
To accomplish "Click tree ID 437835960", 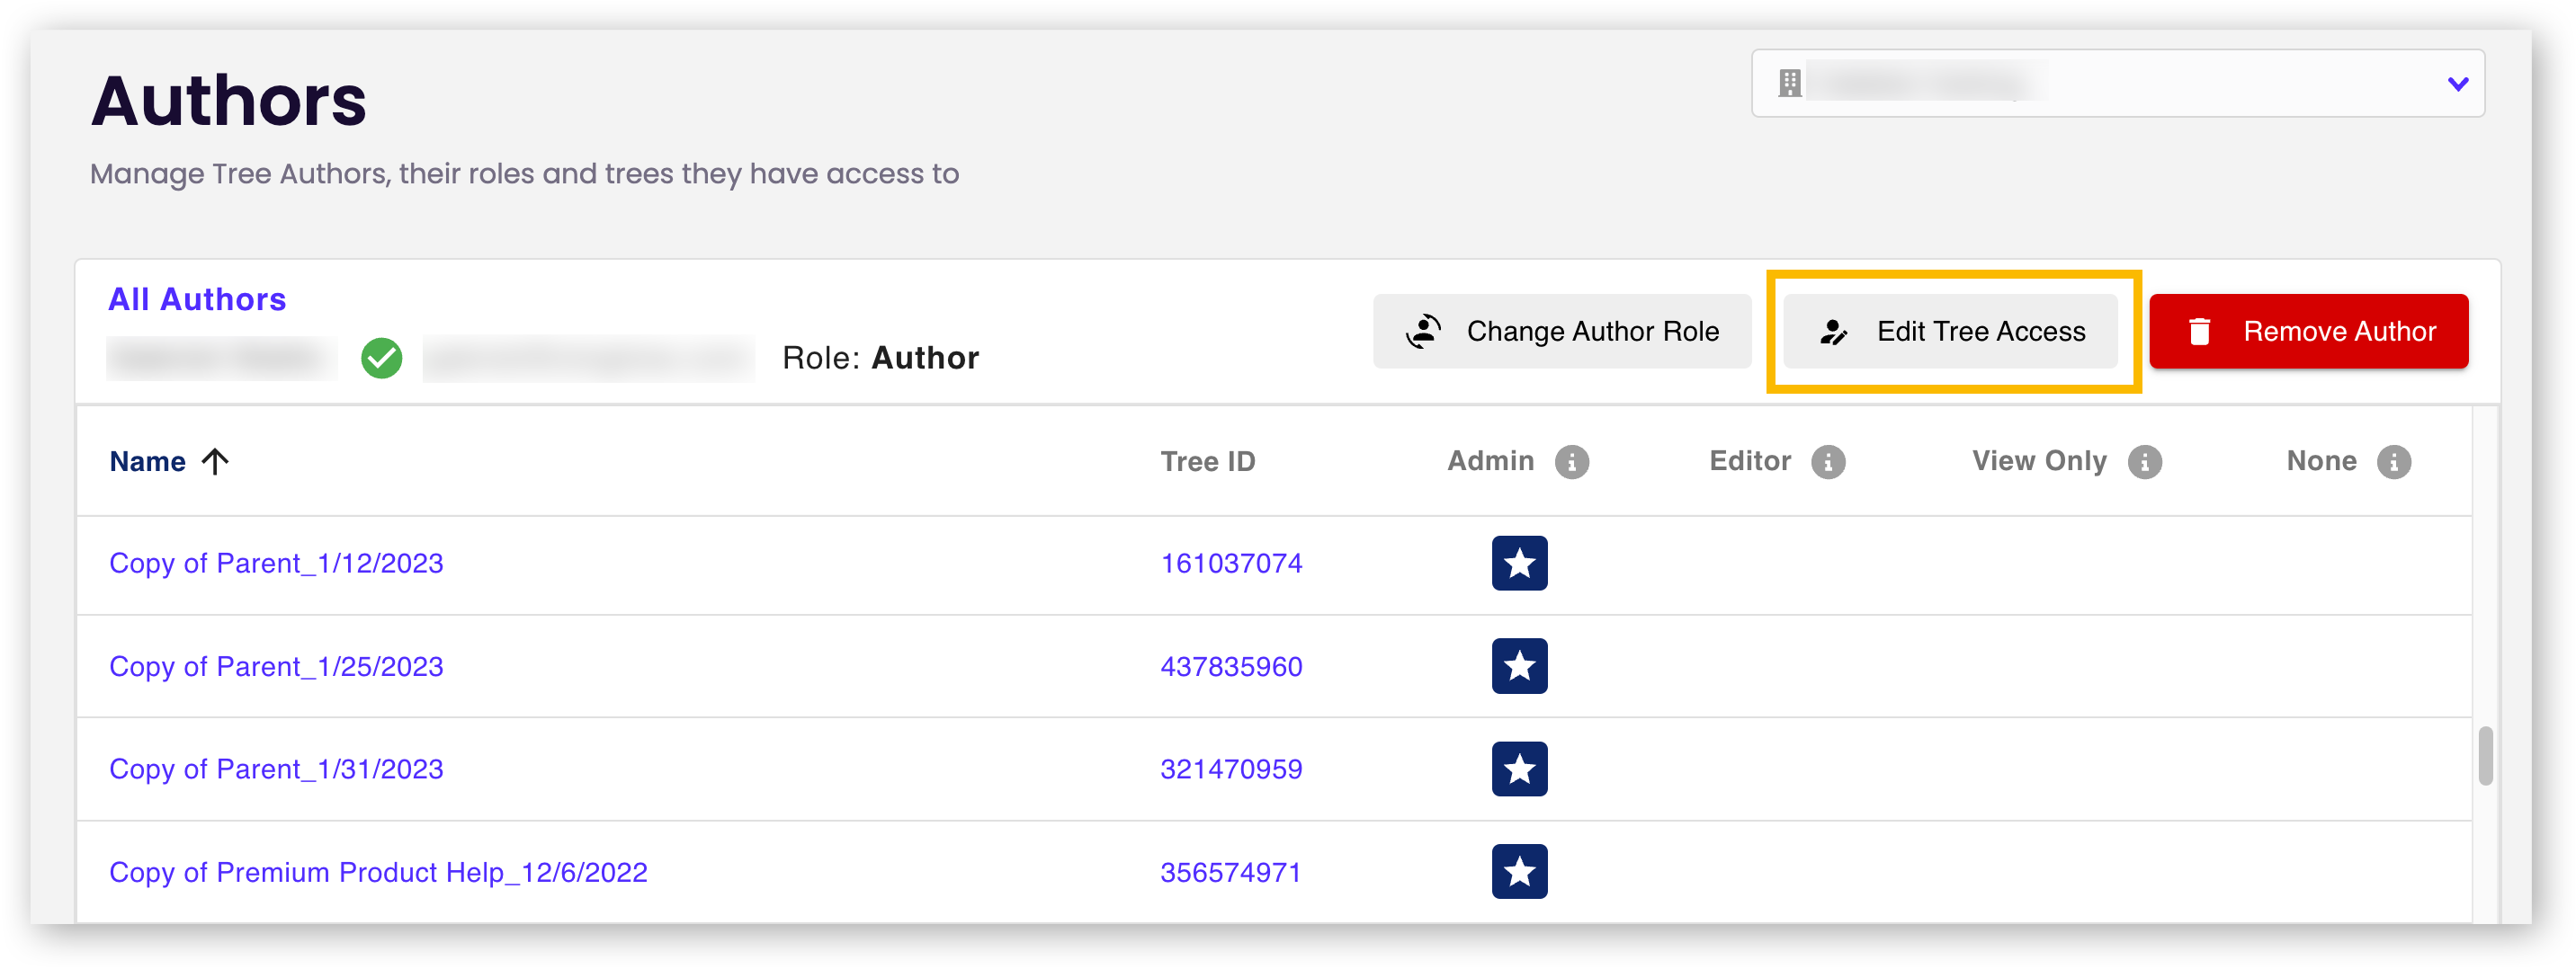I will pyautogui.click(x=1231, y=666).
